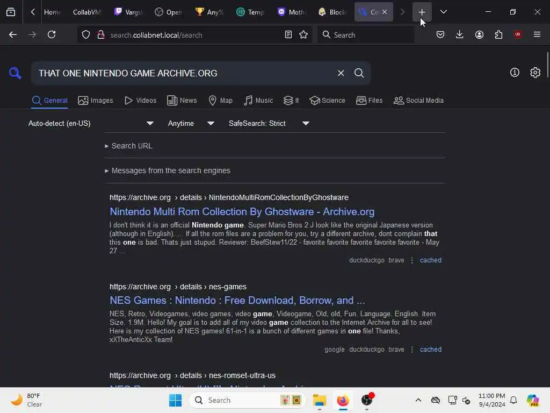Open uBlock Origin extension icon
The height and width of the screenshot is (413, 550).
coord(518,34)
